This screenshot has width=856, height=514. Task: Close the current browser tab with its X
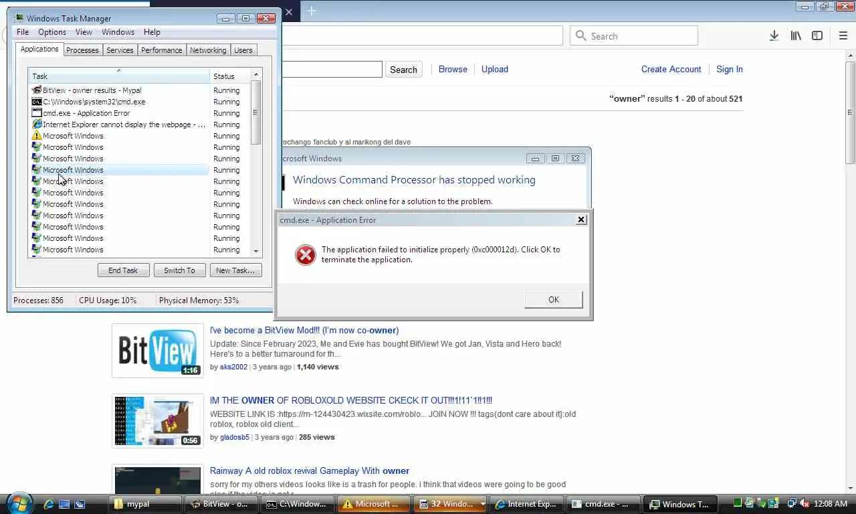289,11
